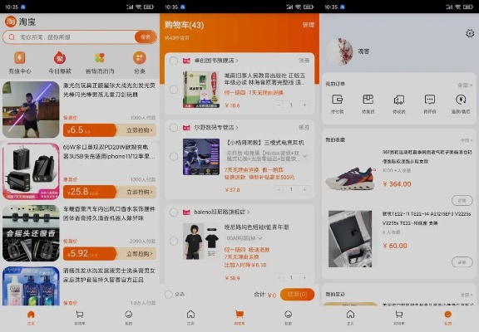Open 充值中心 icon on home screen
This screenshot has height=332, width=479.
click(20, 57)
